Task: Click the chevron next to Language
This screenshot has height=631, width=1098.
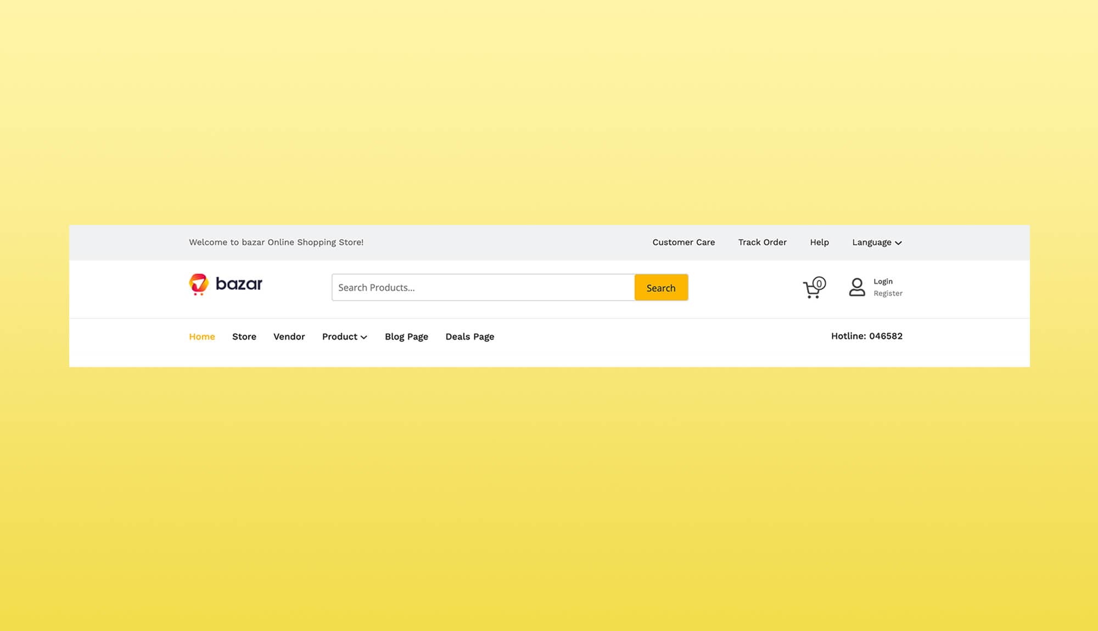Action: [899, 243]
